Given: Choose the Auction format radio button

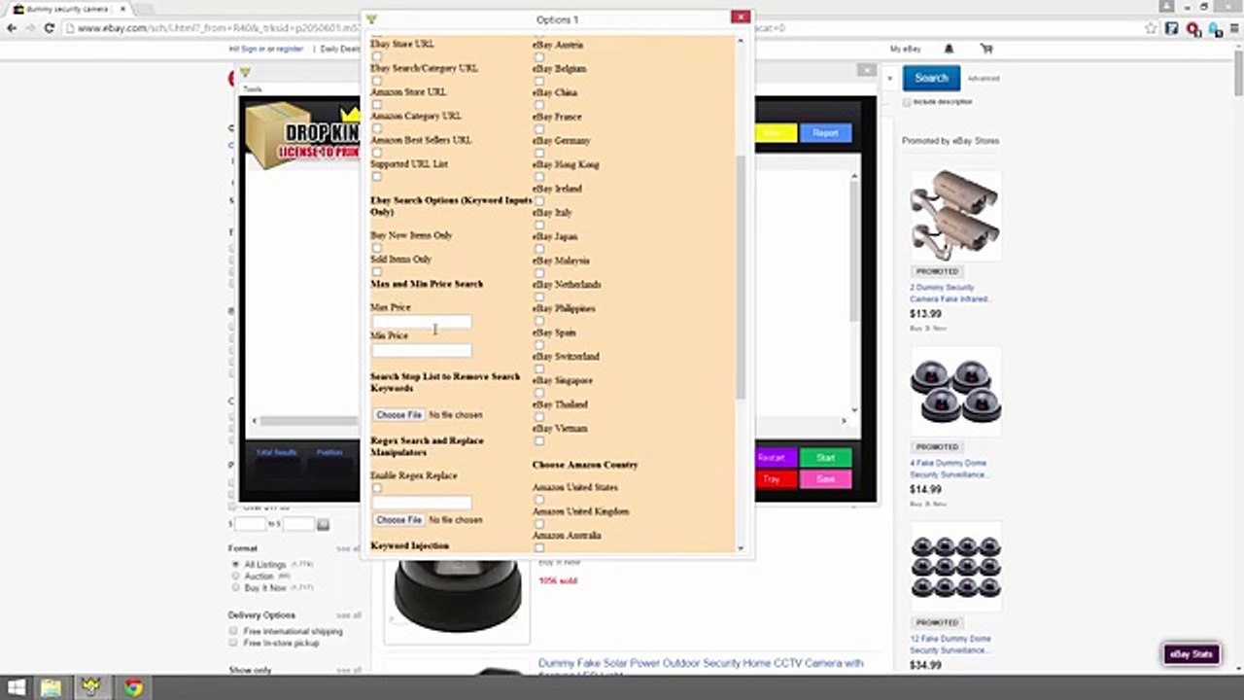Looking at the screenshot, I should click(235, 576).
